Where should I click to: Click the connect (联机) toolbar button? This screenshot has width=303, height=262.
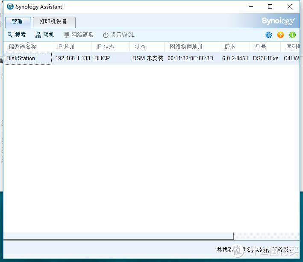point(44,35)
